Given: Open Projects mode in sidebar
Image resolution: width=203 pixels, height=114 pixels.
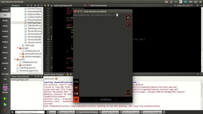Looking at the screenshot, I should [x=5, y=31].
